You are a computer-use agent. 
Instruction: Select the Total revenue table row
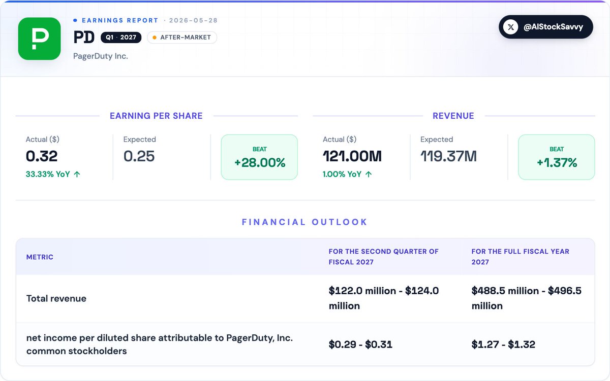click(305, 298)
